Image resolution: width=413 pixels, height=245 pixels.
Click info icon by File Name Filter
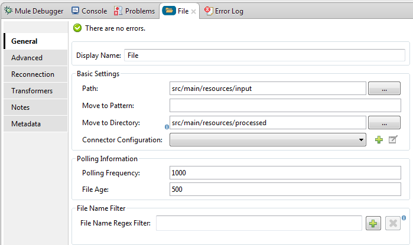(x=404, y=218)
